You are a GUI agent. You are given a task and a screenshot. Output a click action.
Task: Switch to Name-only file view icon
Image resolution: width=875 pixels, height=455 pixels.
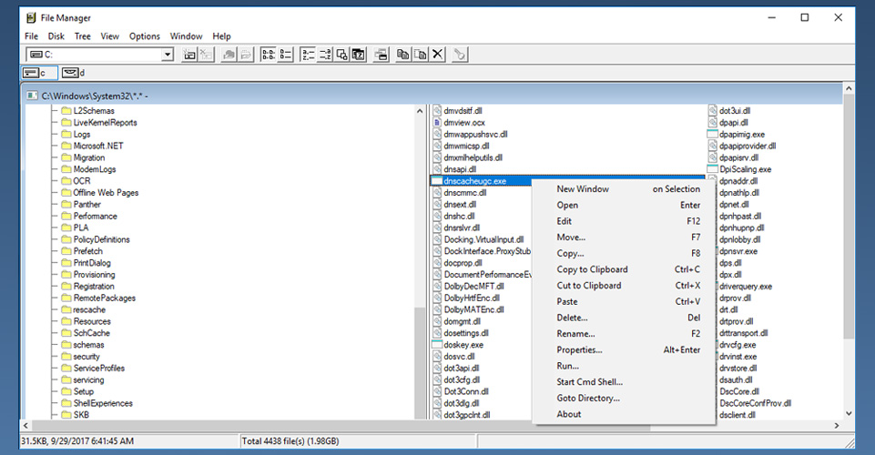click(x=269, y=54)
